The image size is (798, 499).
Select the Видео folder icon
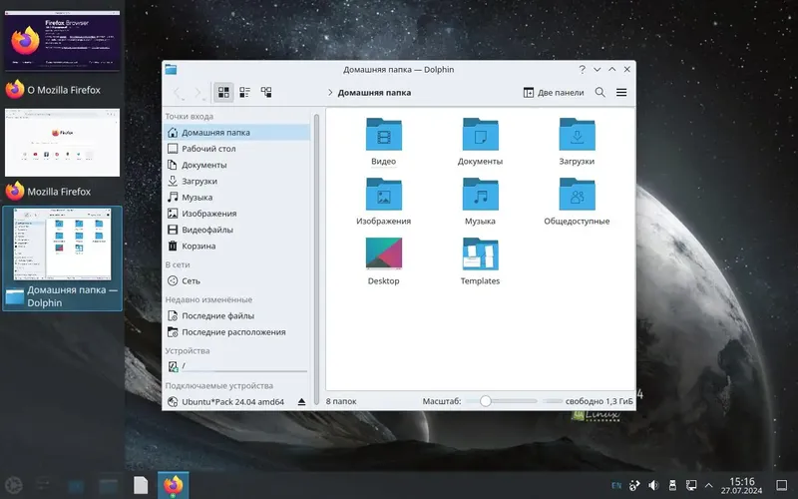pyautogui.click(x=384, y=135)
